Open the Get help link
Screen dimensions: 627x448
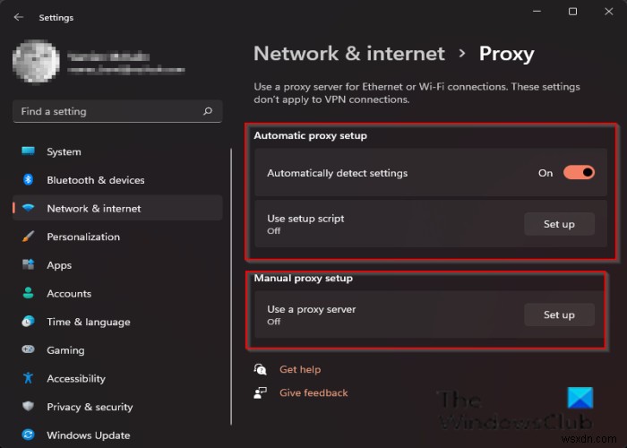point(299,369)
